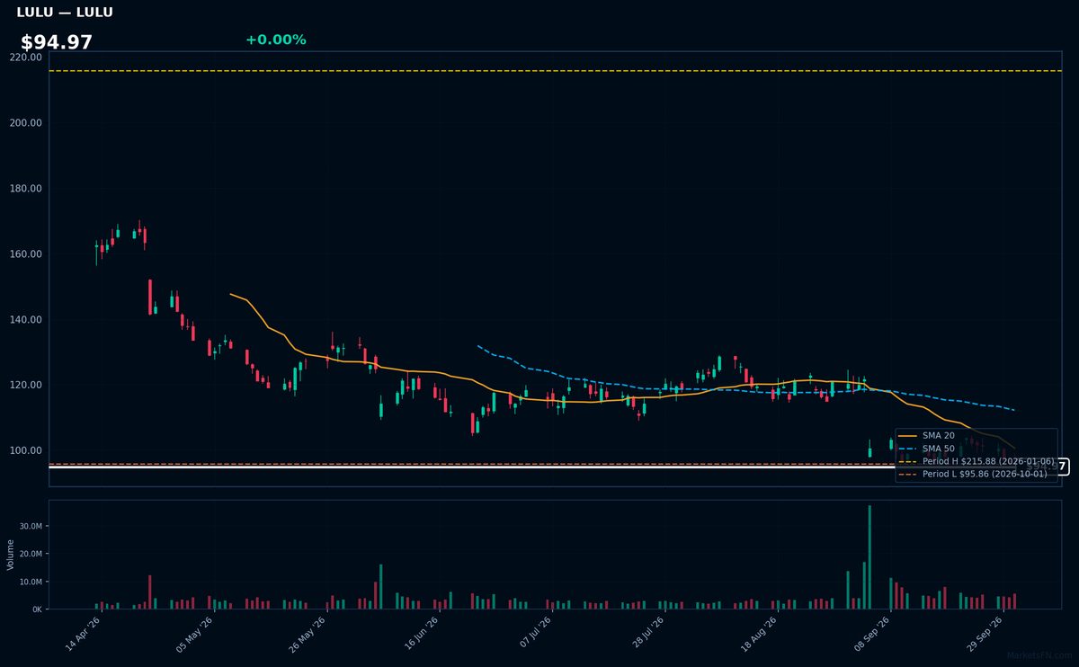This screenshot has height=667, width=1079.
Task: Select the 100.00 price axis label
Action: (x=26, y=451)
